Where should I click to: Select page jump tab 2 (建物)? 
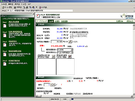click(x=57, y=21)
